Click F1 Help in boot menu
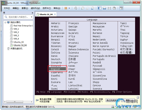This screenshot has height=110, width=142. (41, 92)
